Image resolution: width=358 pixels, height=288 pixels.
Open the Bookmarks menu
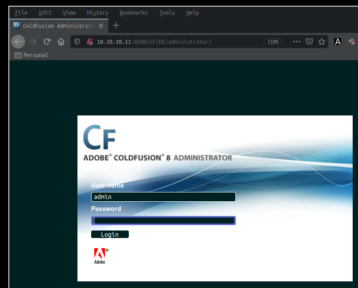point(134,13)
